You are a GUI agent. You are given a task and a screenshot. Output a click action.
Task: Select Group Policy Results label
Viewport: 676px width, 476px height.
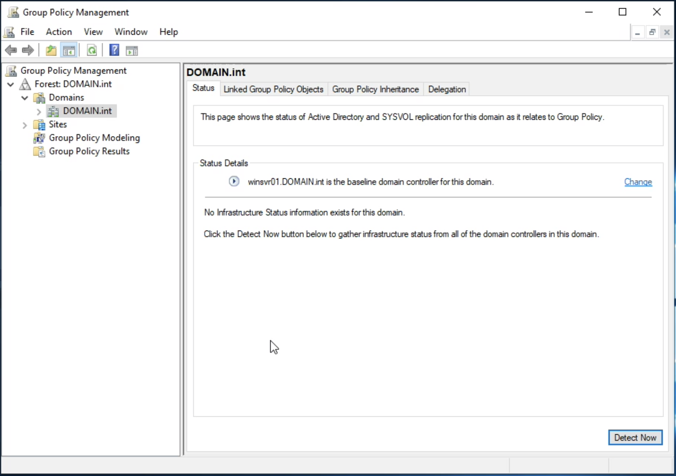(89, 151)
